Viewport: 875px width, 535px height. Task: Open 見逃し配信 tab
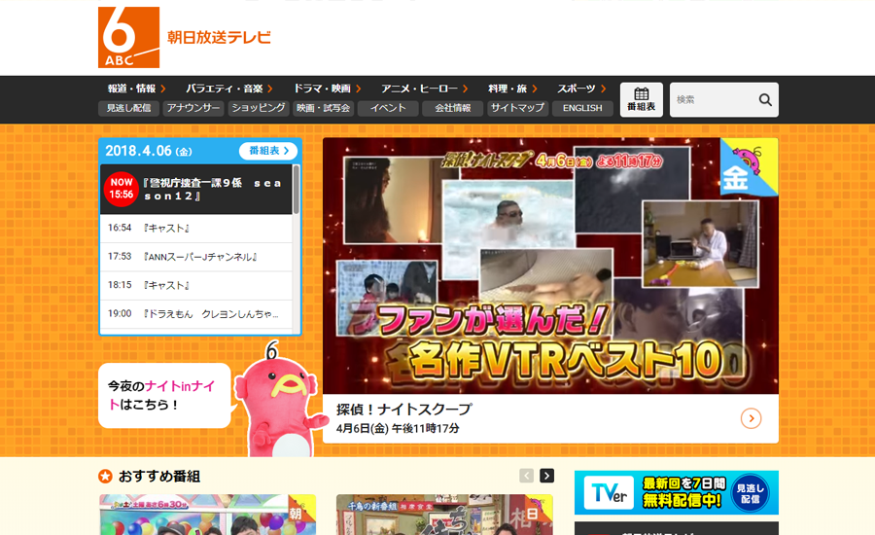129,108
